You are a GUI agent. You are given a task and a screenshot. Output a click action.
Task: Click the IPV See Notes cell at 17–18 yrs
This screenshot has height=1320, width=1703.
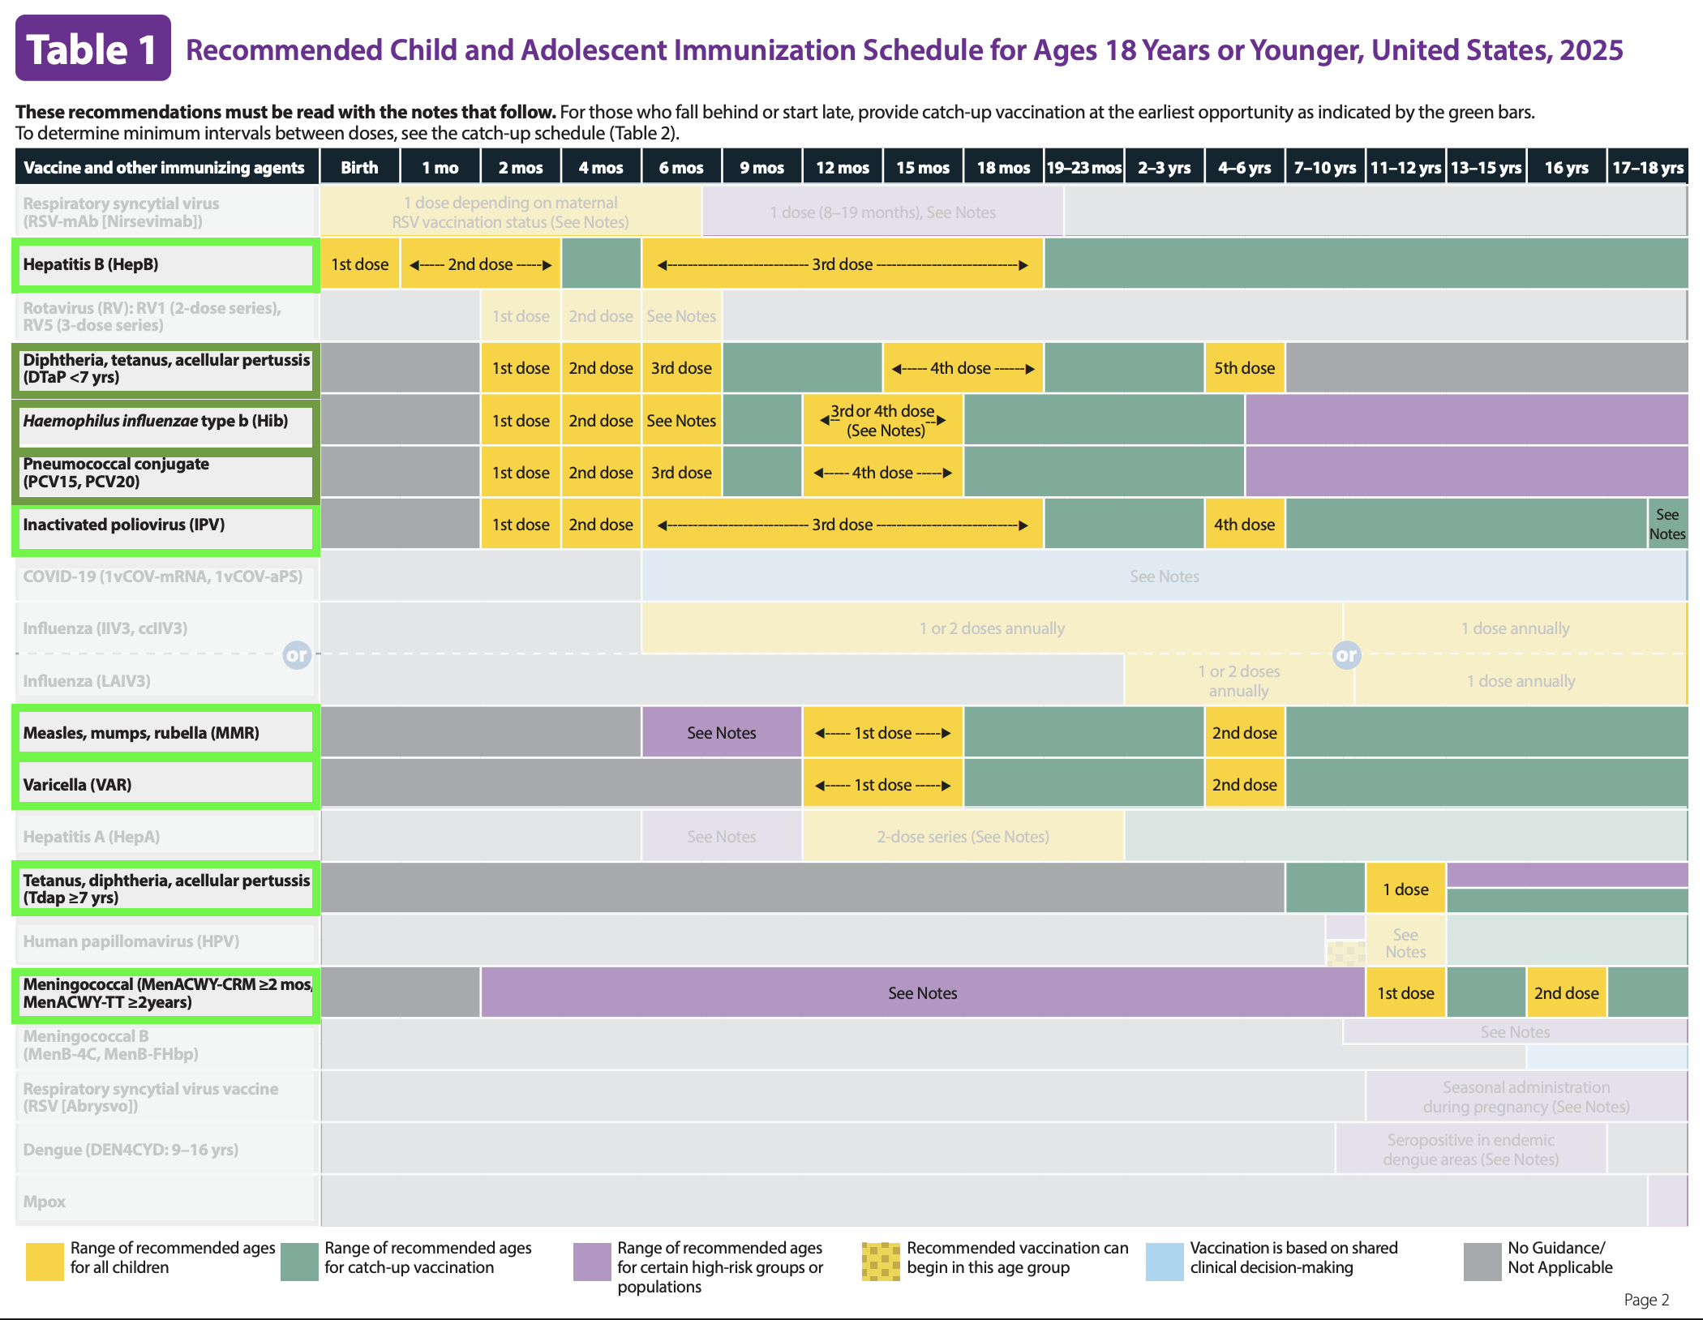1667,525
